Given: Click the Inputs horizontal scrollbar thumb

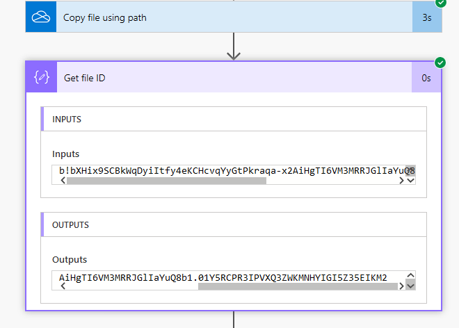Looking at the screenshot, I should click(x=166, y=181).
